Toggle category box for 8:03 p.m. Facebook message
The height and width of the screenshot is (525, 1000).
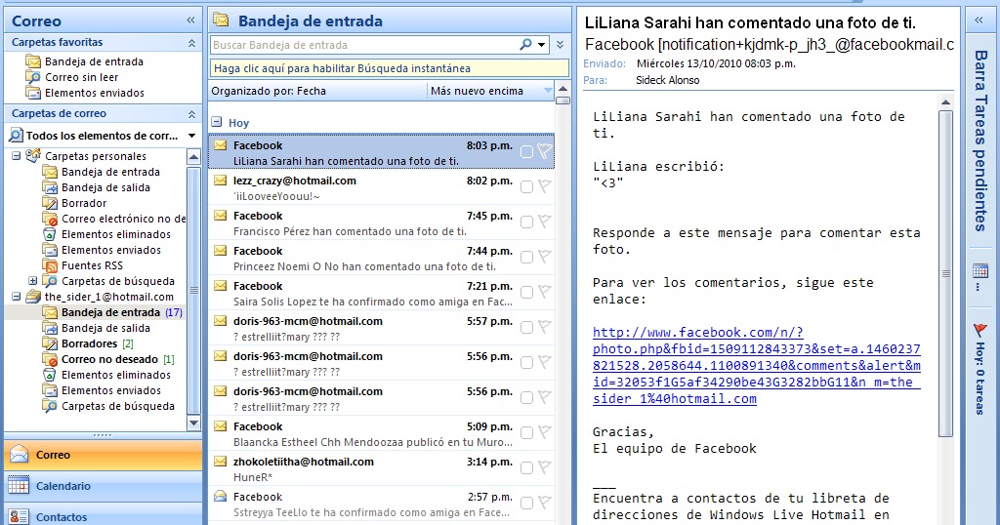526,151
